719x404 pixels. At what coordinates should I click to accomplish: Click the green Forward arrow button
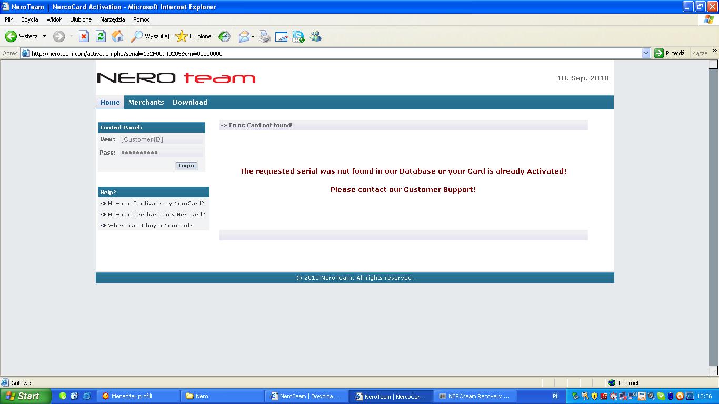(x=59, y=36)
